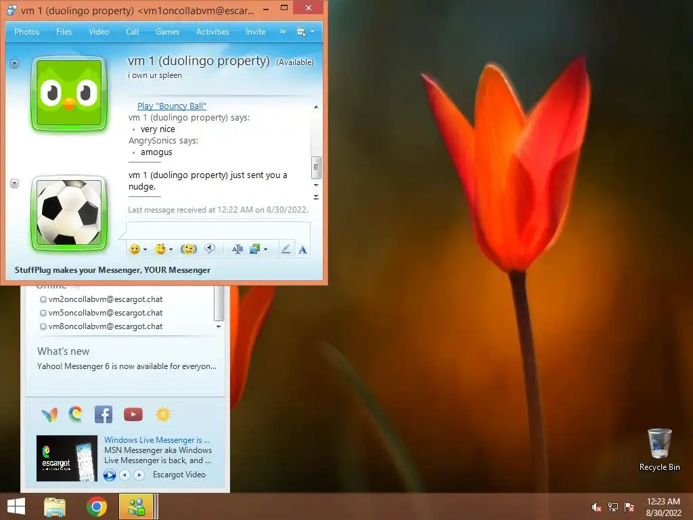The height and width of the screenshot is (520, 693).
Task: Show the clock showing 12:23 AM
Action: (x=663, y=507)
